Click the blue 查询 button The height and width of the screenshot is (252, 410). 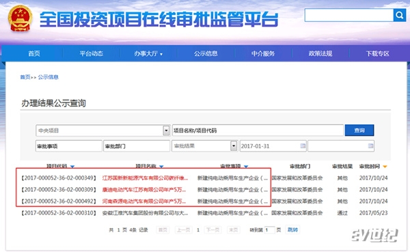coord(359,130)
